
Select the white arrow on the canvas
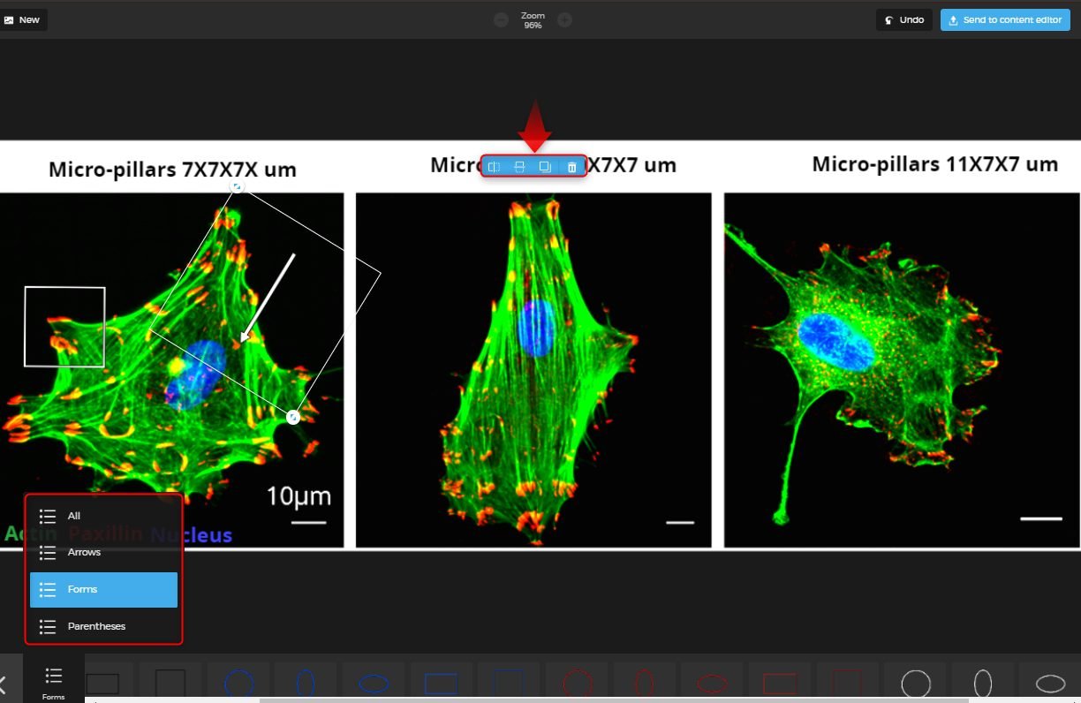268,298
